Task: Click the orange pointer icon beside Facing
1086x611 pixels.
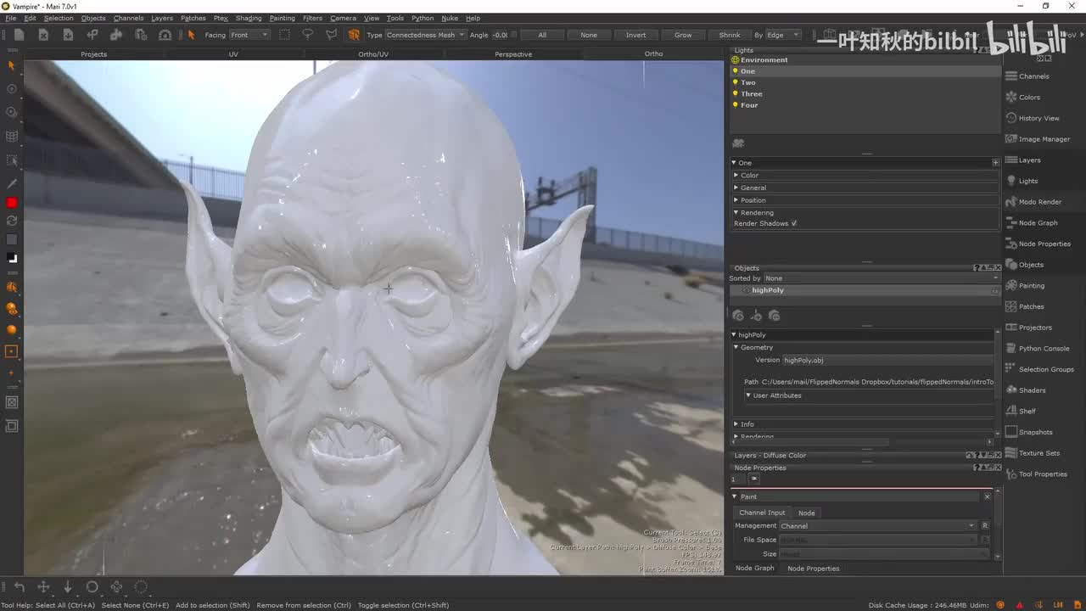Action: tap(192, 35)
